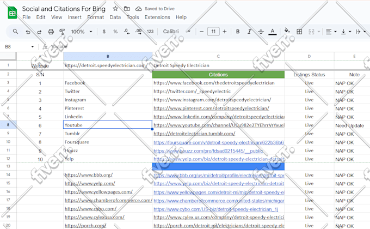
Task: Select the Listings Status header cell
Action: click(309, 75)
